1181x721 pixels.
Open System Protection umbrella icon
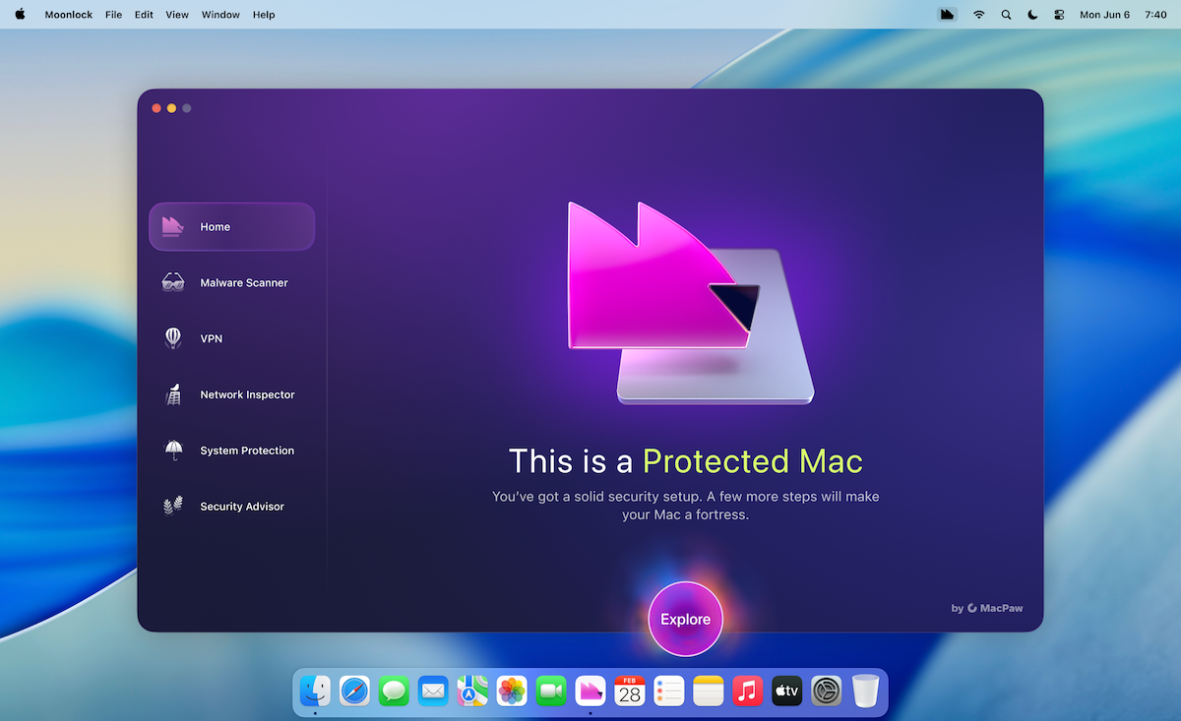[173, 451]
